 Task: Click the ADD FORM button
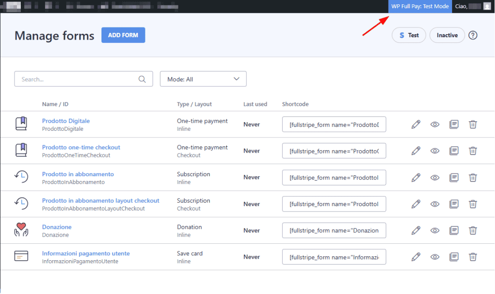[x=123, y=35]
